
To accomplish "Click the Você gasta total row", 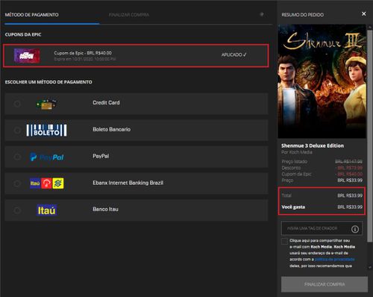I will 322,207.
